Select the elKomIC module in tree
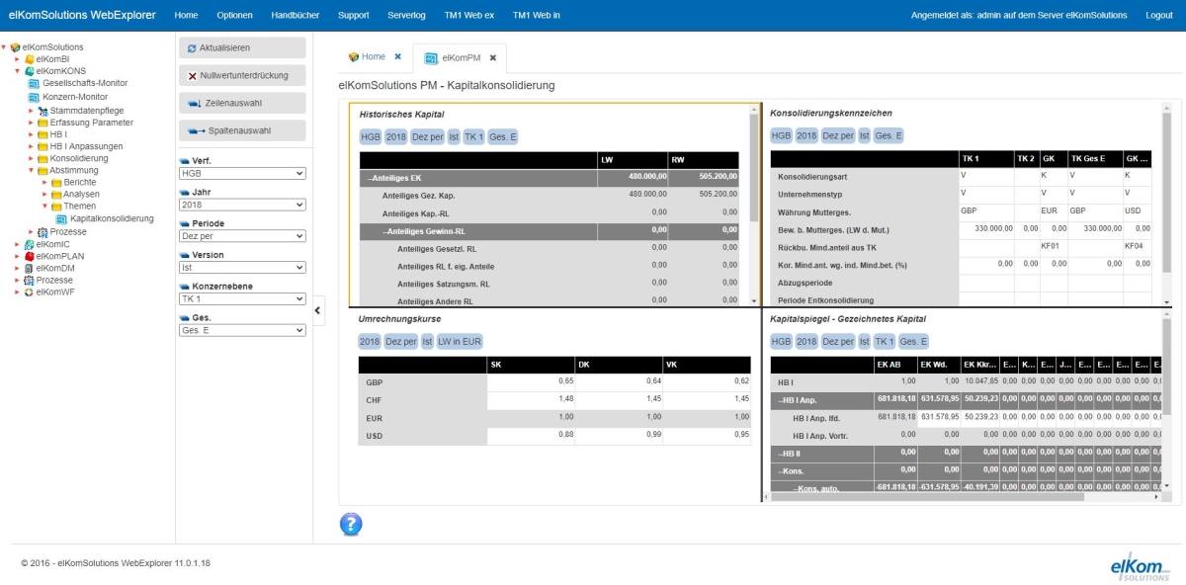This screenshot has width=1186, height=585. click(x=46, y=243)
